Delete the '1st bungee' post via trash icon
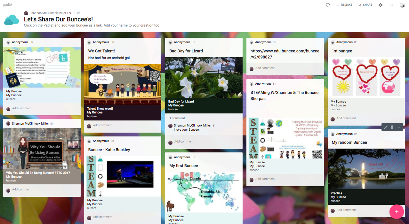Image resolution: width=409 pixels, height=224 pixels. [392, 127]
